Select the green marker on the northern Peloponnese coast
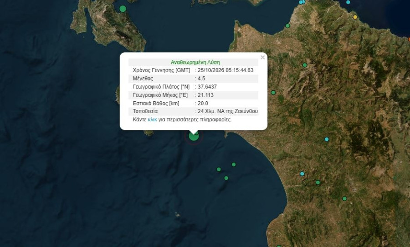This screenshot has width=410, height=247. (x=287, y=26)
